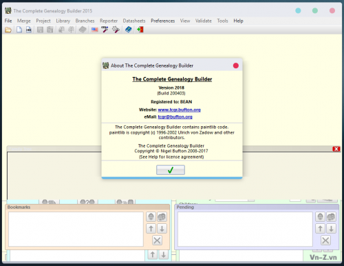
Task: Move bookmark up with Bookmarks up arrow
Action: click(151, 229)
